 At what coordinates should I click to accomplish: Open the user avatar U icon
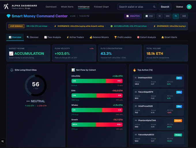(189, 7)
